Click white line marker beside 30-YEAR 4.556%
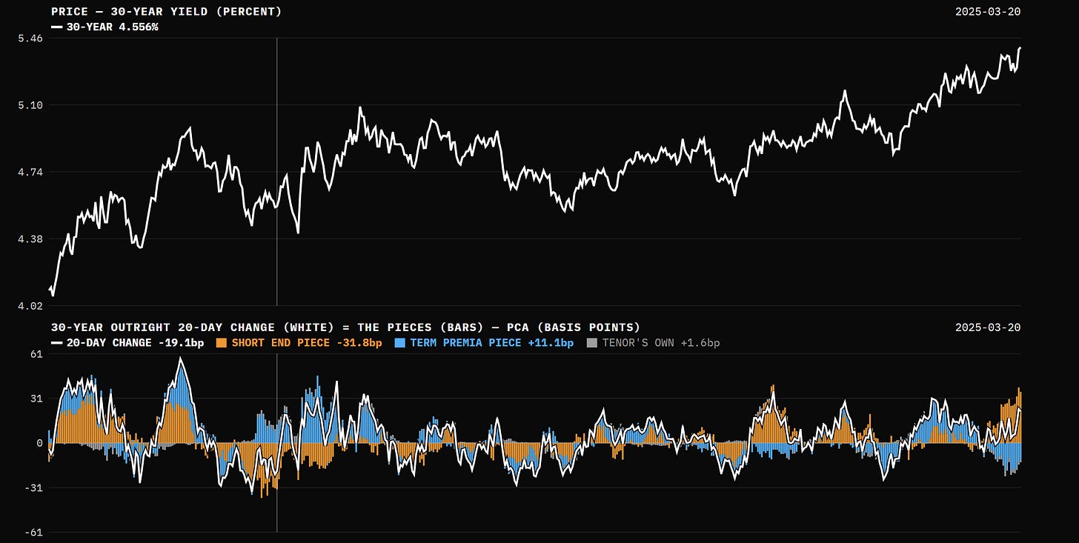The width and height of the screenshot is (1079, 543). [57, 27]
